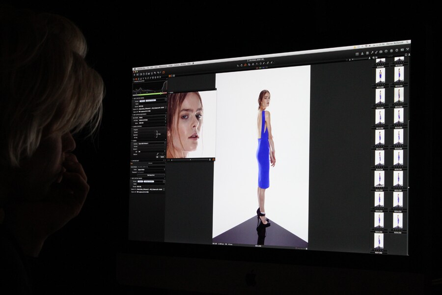Click the orange Capture tool tab icon
The image size is (442, 295).
pyautogui.click(x=136, y=79)
